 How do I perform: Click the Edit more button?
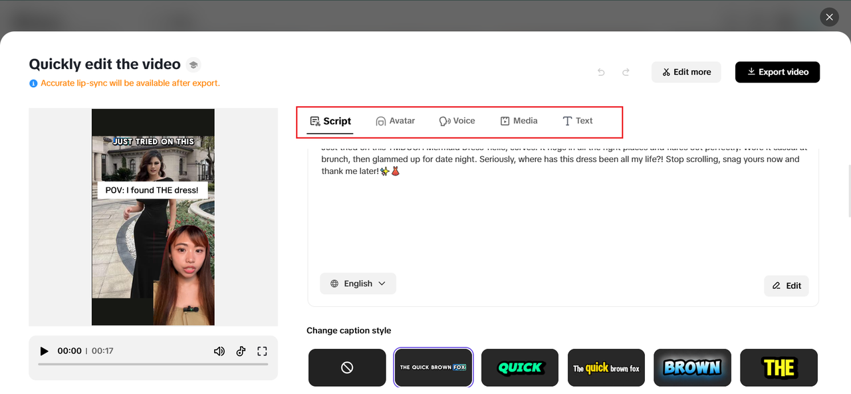tap(686, 72)
